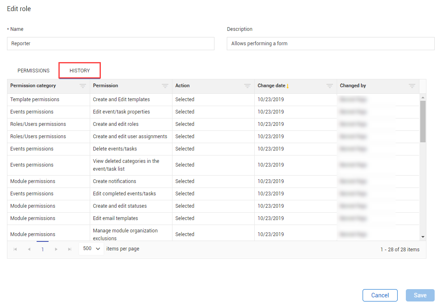Open filter menu for Changed by column

(412, 86)
